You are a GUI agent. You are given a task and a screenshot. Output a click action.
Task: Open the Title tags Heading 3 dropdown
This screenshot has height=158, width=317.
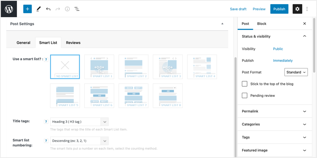click(x=79, y=122)
